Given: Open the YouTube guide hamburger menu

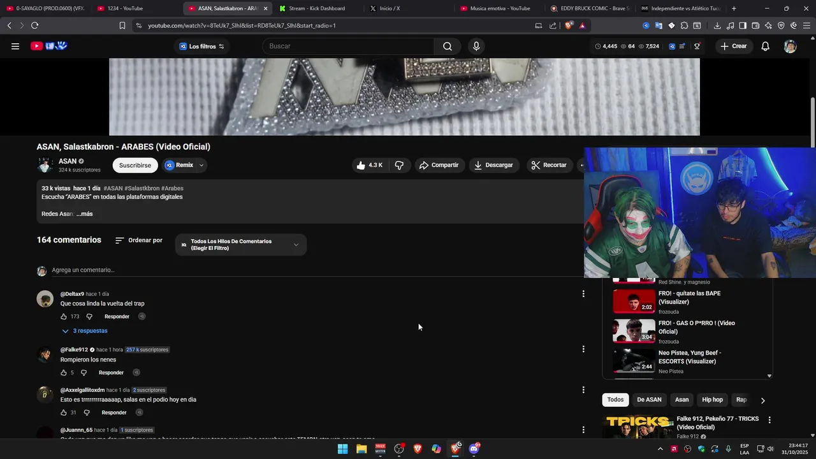Looking at the screenshot, I should pyautogui.click(x=15, y=46).
